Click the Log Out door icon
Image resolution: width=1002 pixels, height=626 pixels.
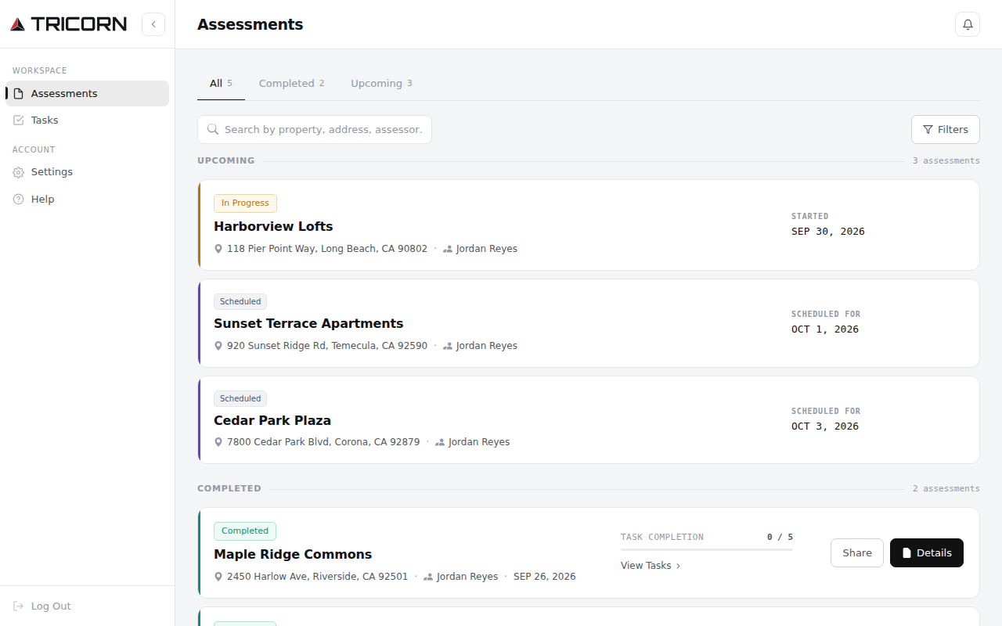click(x=19, y=606)
